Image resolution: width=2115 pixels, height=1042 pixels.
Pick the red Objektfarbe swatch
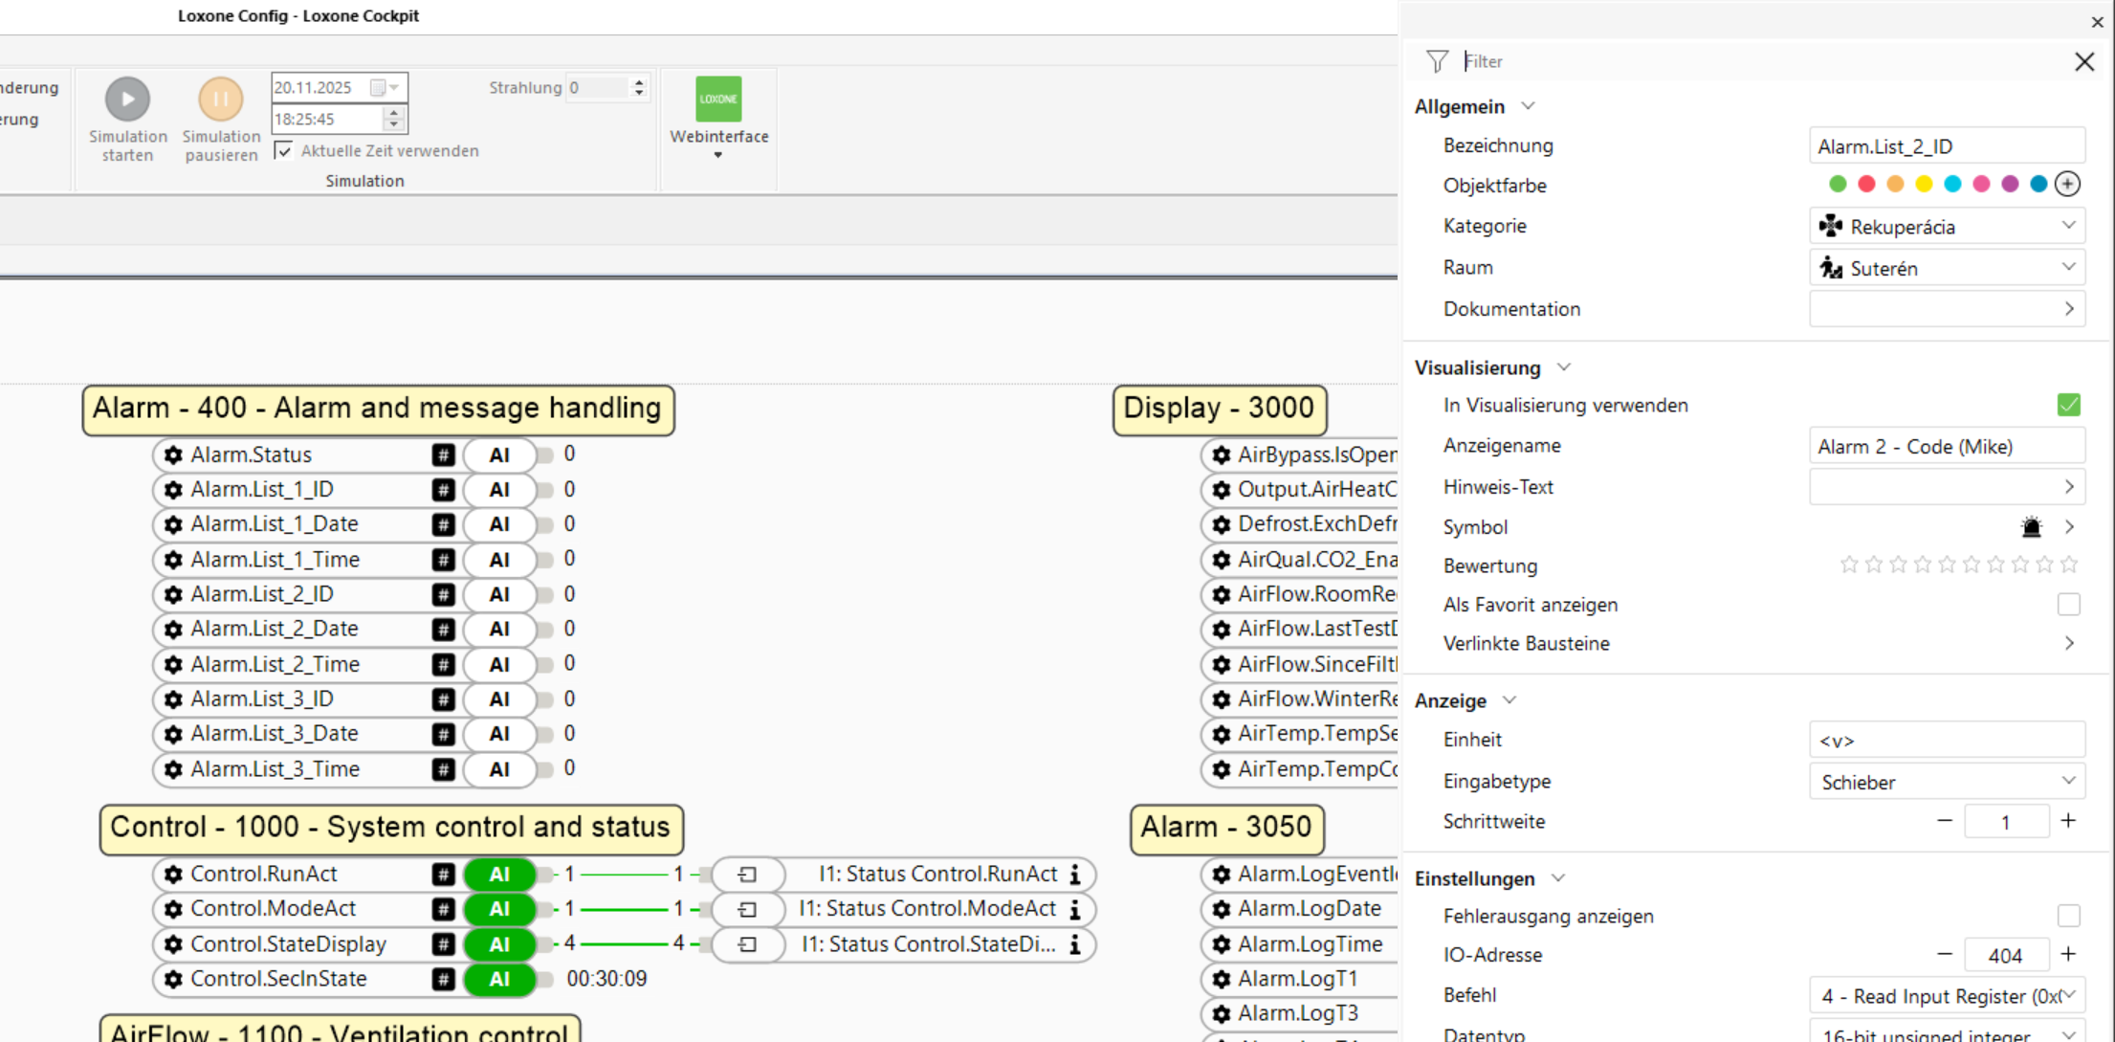tap(1866, 184)
